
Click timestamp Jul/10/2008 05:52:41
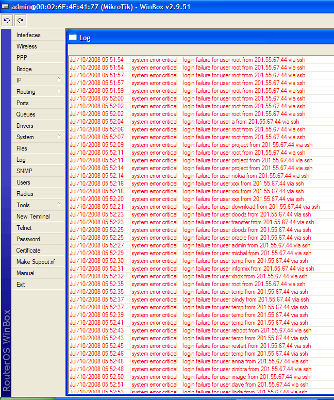(97, 323)
